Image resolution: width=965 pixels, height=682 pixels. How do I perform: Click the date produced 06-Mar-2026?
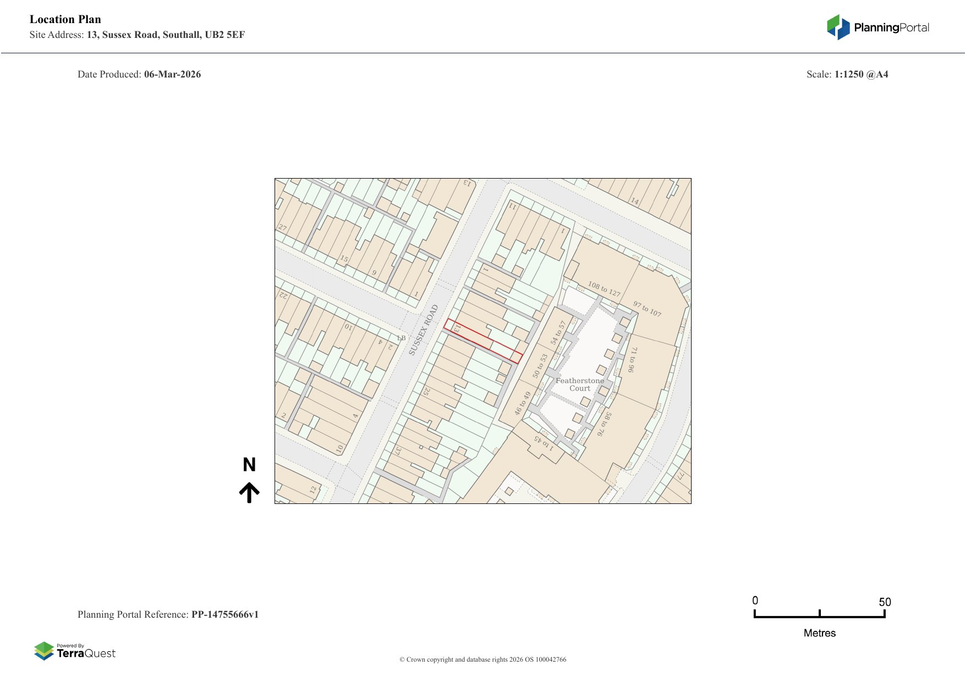[x=172, y=74]
